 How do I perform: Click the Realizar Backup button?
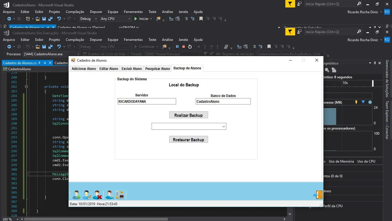coord(189,115)
